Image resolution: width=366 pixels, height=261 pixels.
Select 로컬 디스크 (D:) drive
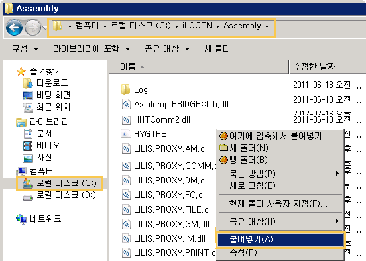point(59,195)
